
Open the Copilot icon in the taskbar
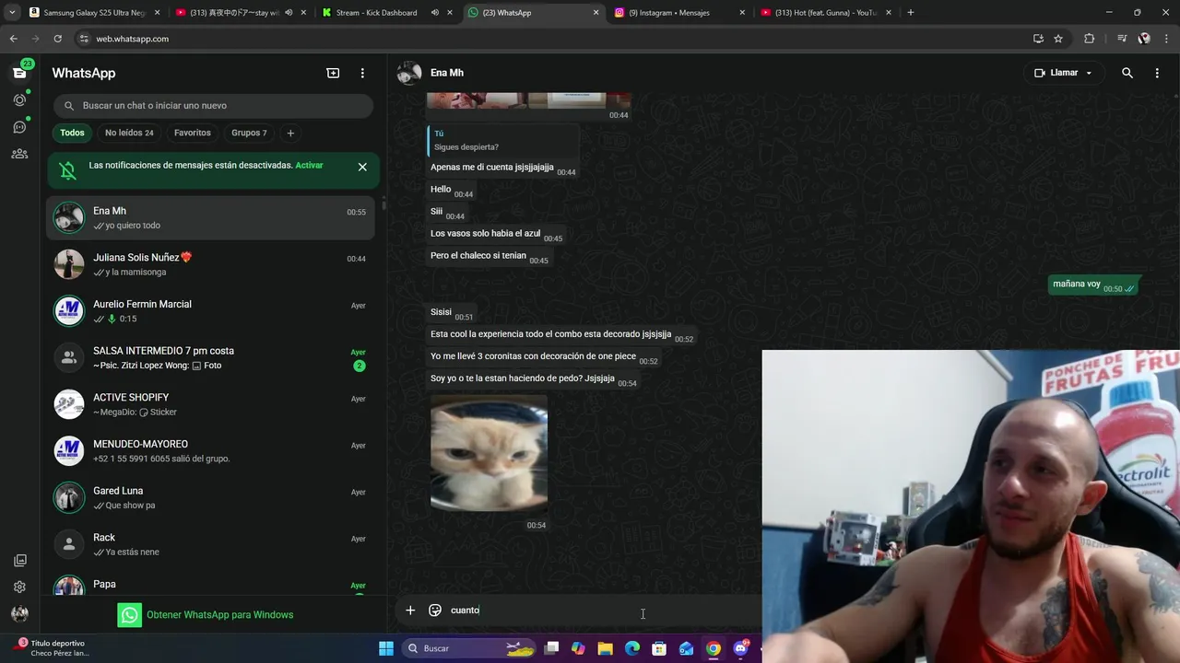tap(578, 648)
